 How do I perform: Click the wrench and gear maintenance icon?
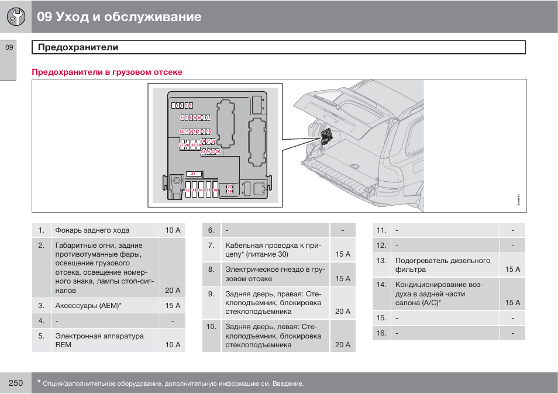point(16,17)
